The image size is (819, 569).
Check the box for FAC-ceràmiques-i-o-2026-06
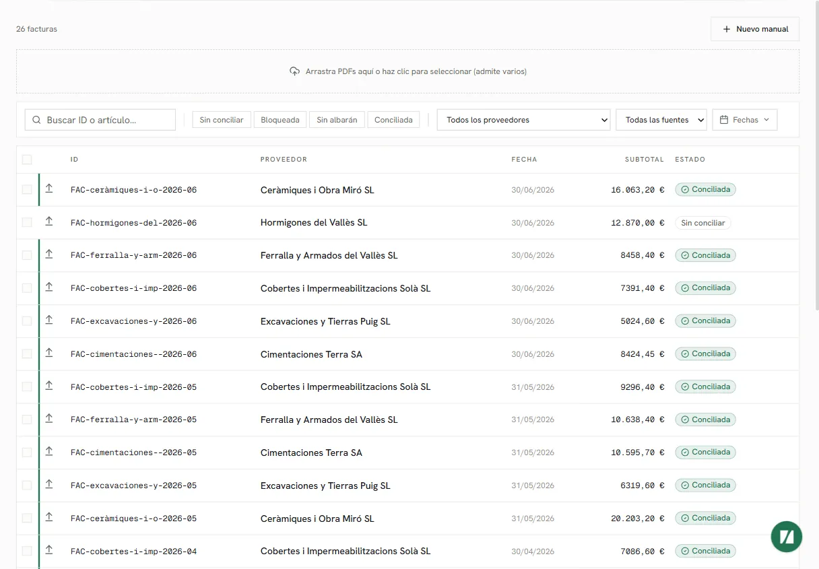(27, 190)
